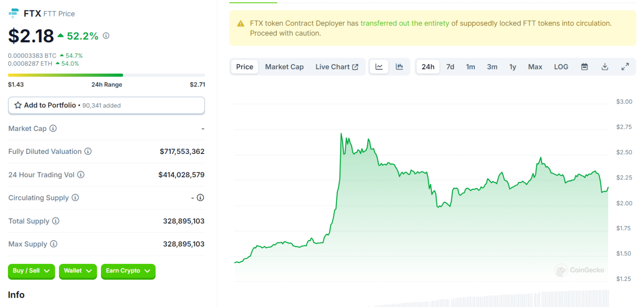Image resolution: width=643 pixels, height=307 pixels.
Task: Click the Total Supply value 328,895,103
Action: [184, 221]
